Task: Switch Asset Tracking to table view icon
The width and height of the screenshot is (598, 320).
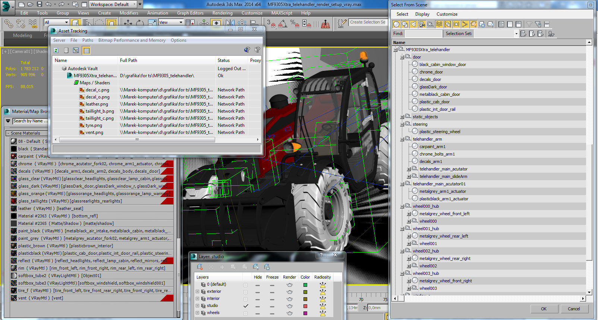Action: coord(86,50)
